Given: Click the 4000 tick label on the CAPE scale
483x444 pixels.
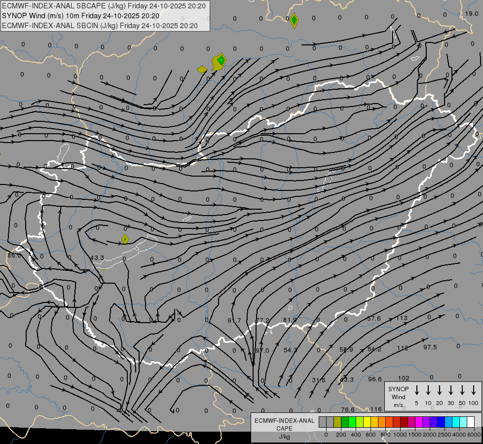Looking at the screenshot, I should click(459, 435).
